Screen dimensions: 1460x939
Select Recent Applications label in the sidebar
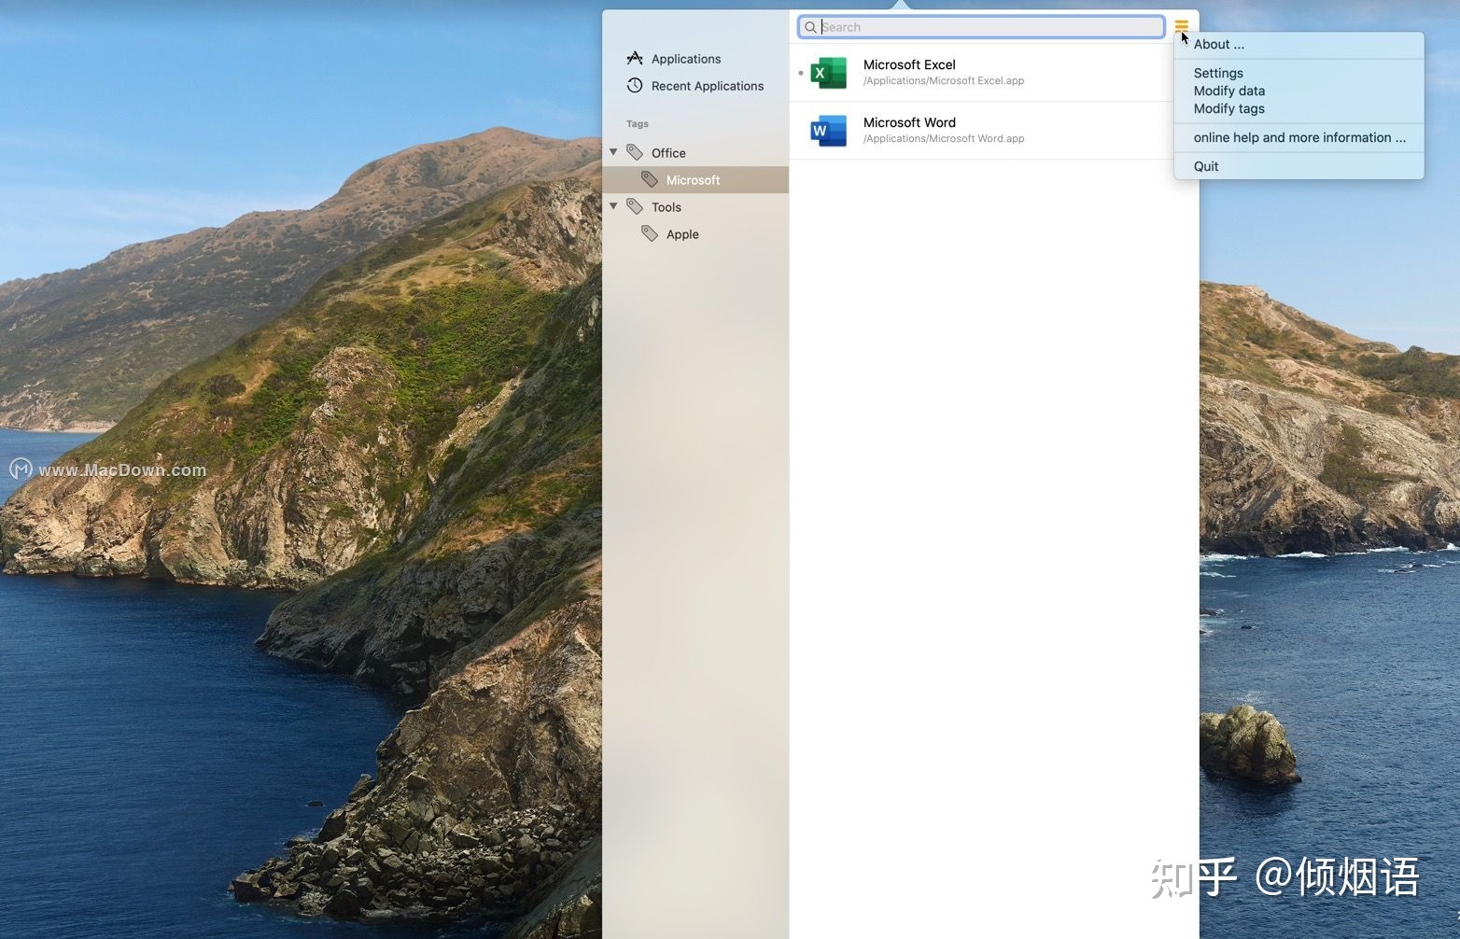[x=708, y=86]
